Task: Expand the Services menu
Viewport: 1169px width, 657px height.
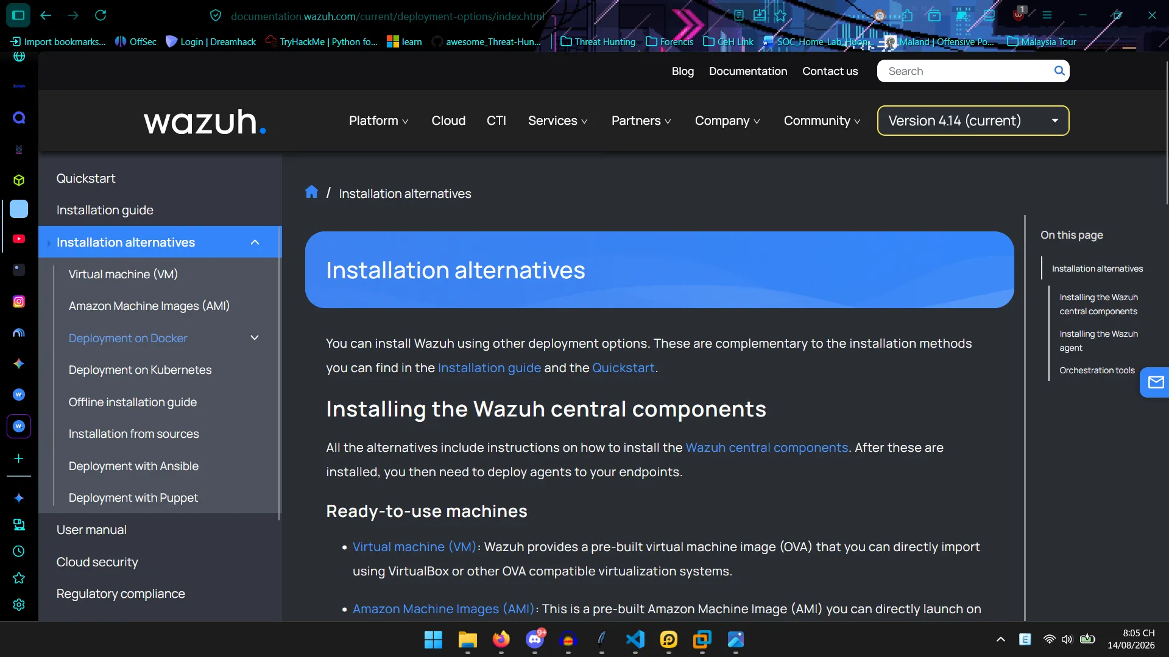Action: pos(557,121)
